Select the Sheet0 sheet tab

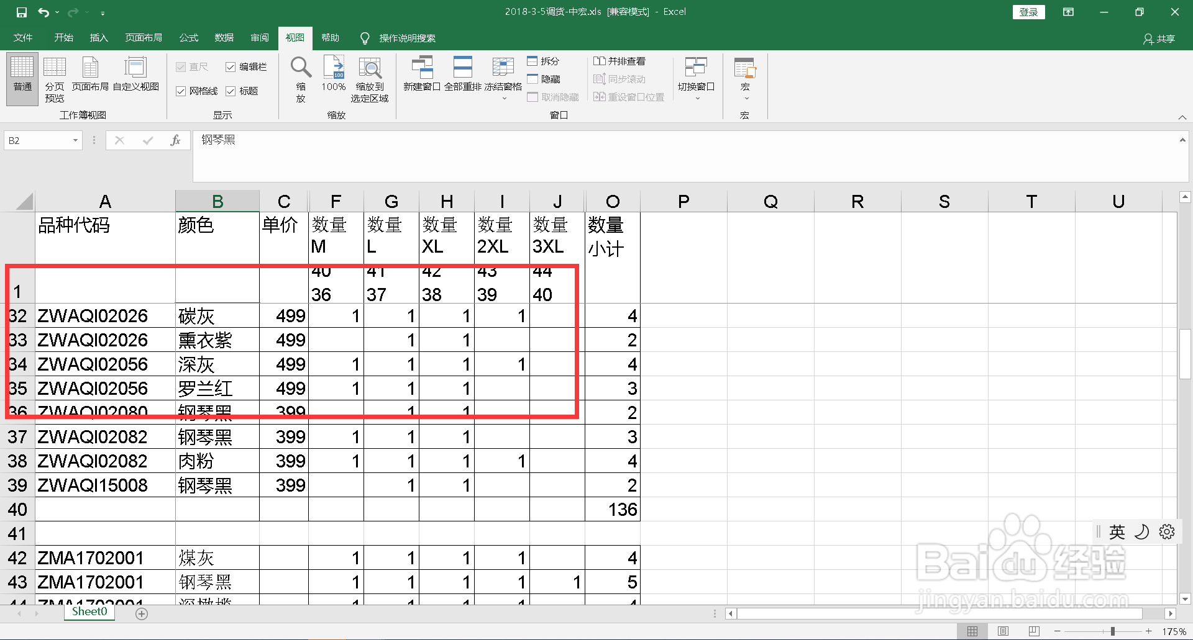pyautogui.click(x=89, y=612)
